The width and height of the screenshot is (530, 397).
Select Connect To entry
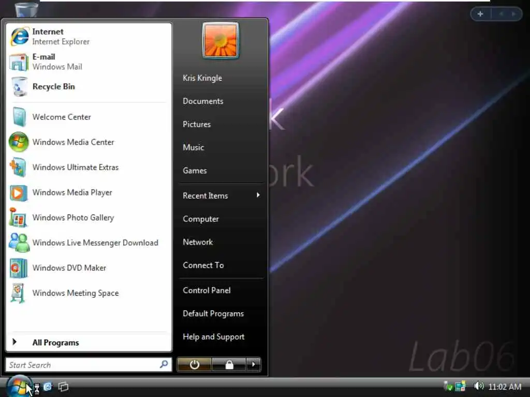point(203,265)
